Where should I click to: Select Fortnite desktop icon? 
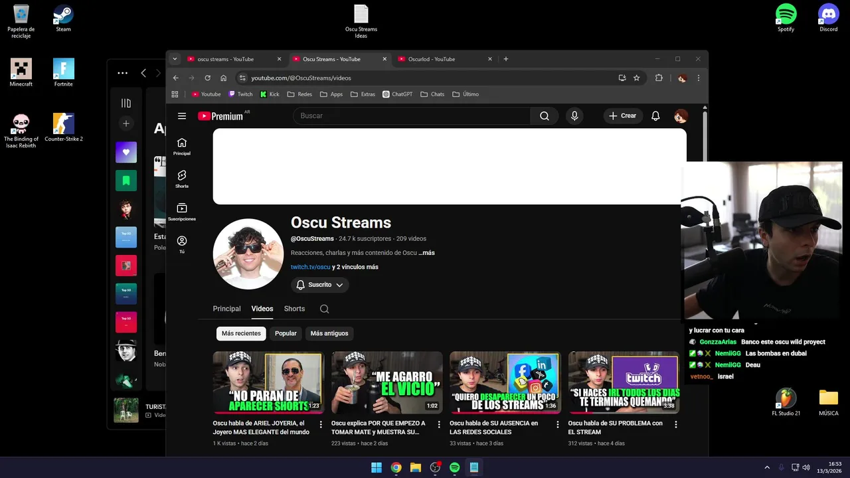pyautogui.click(x=64, y=72)
